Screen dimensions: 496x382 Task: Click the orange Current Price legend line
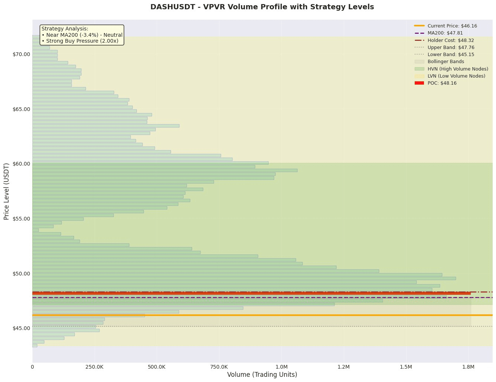pos(419,26)
